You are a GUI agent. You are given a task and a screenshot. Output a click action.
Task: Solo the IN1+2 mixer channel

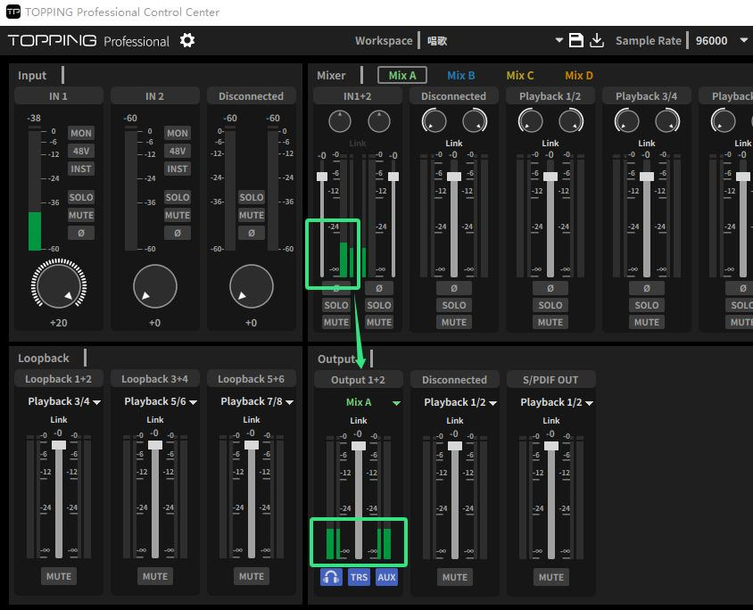pyautogui.click(x=335, y=305)
